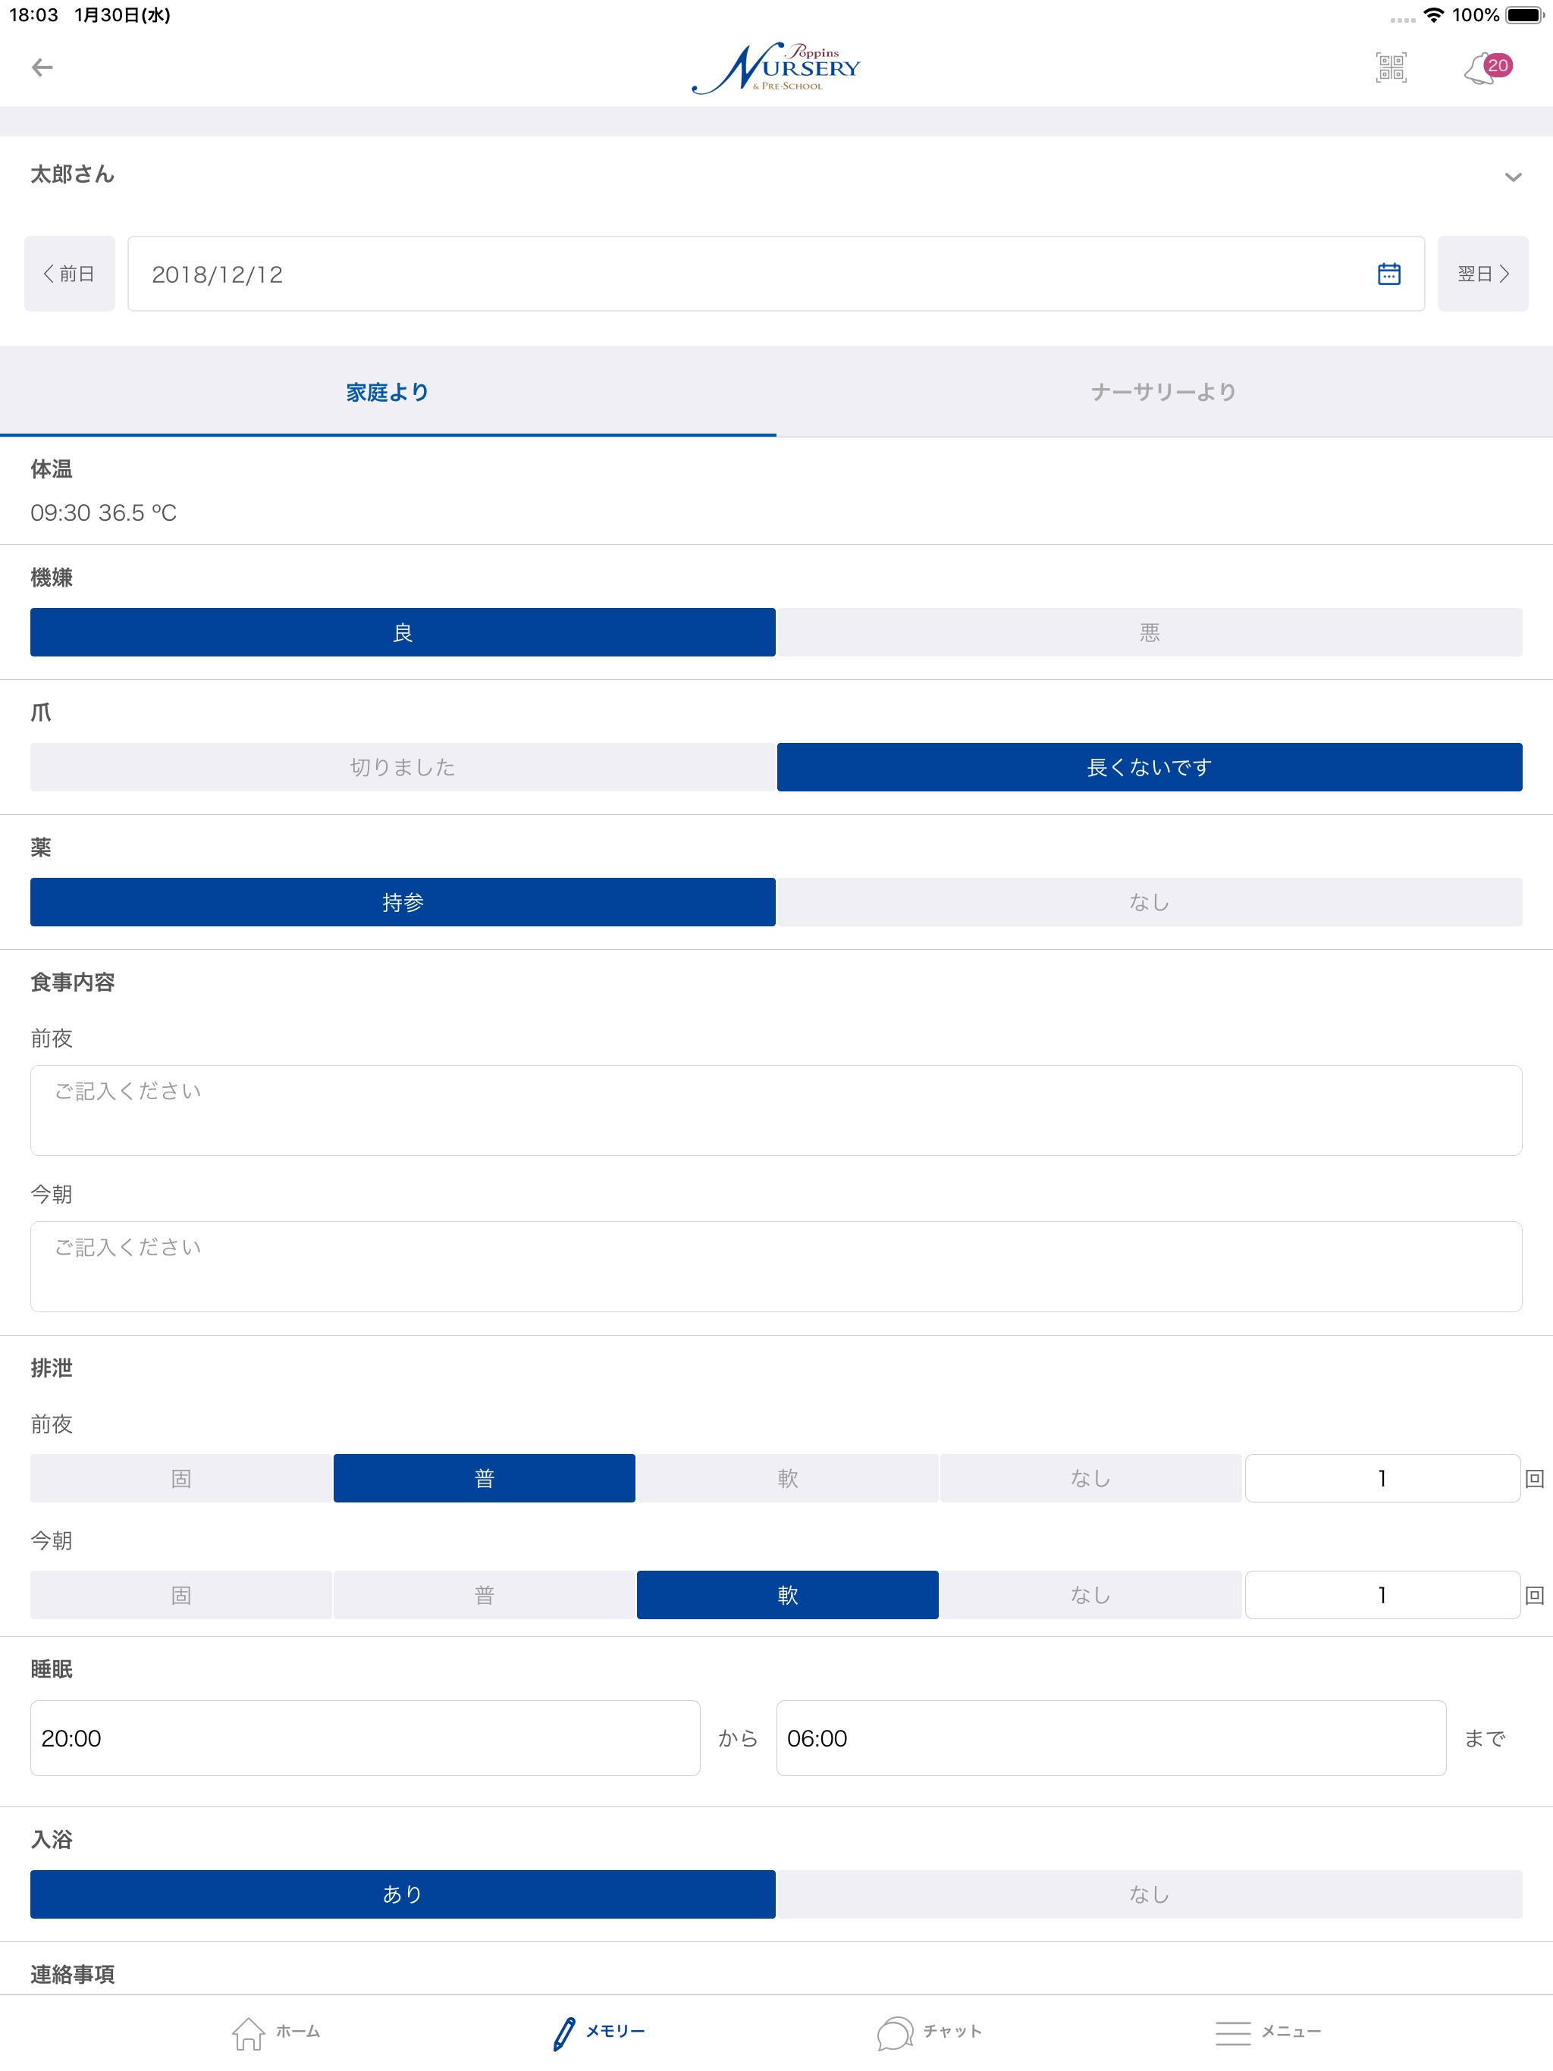The width and height of the screenshot is (1553, 2071).
Task: Select あり for bathing
Action: pos(403,1894)
